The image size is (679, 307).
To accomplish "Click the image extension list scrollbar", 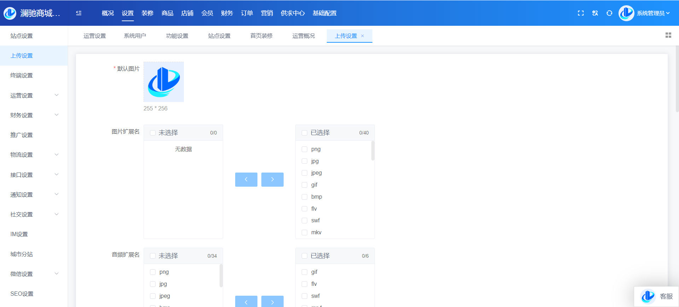I will pyautogui.click(x=373, y=151).
